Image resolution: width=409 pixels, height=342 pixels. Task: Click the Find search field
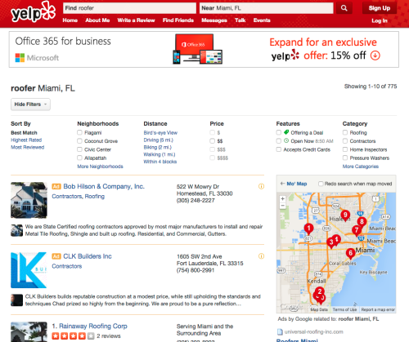coord(129,8)
